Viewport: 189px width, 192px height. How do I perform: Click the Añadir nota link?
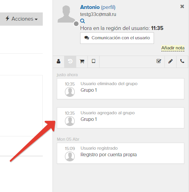point(173,48)
